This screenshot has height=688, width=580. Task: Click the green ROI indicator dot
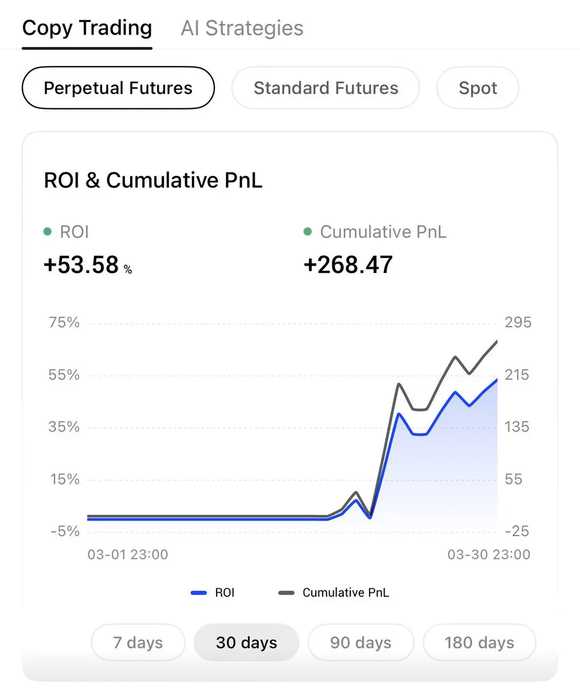(x=48, y=232)
